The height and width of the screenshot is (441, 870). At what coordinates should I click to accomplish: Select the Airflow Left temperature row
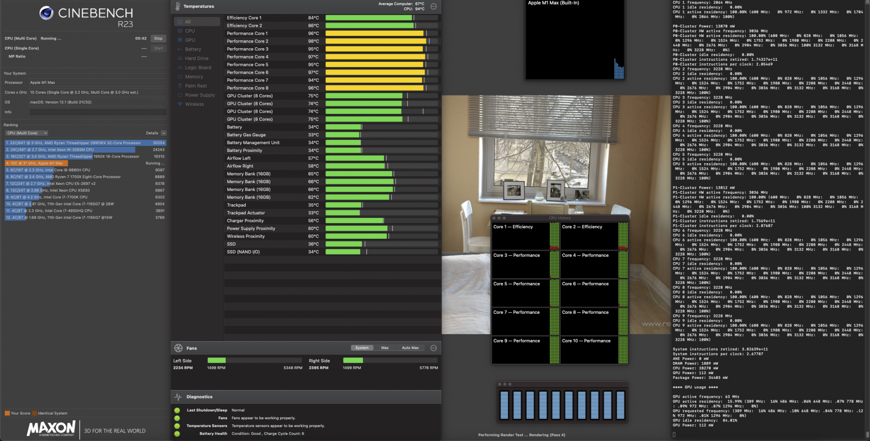click(x=333, y=158)
